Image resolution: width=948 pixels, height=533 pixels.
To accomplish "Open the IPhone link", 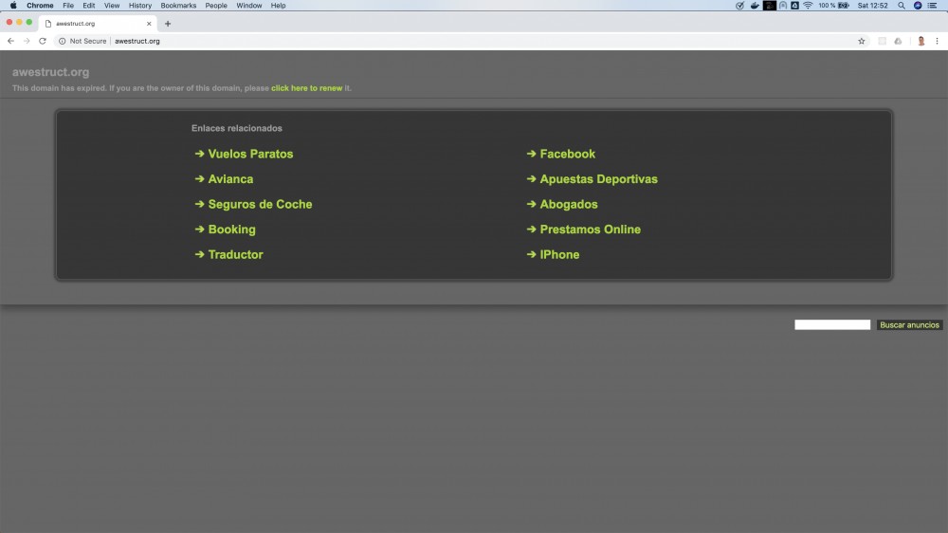I will coord(559,255).
